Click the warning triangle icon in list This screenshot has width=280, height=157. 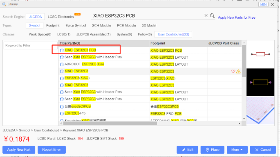tap(238, 71)
